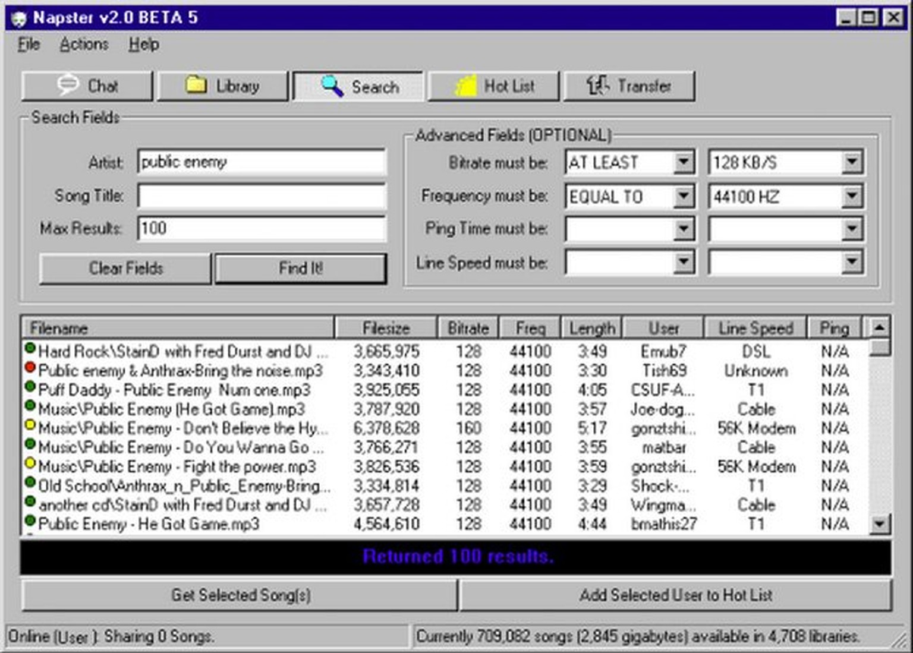Maximize the Napster window
The height and width of the screenshot is (653, 913).
coord(868,18)
